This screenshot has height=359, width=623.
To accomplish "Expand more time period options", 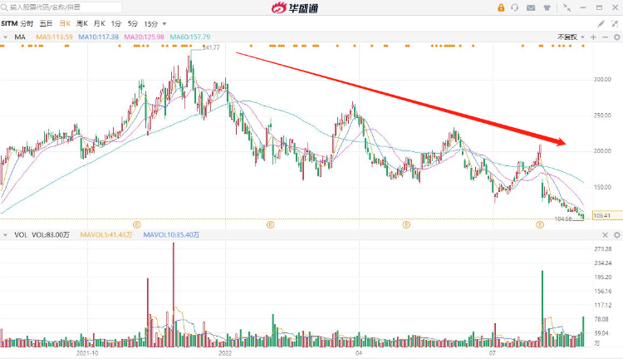I will pyautogui.click(x=164, y=24).
